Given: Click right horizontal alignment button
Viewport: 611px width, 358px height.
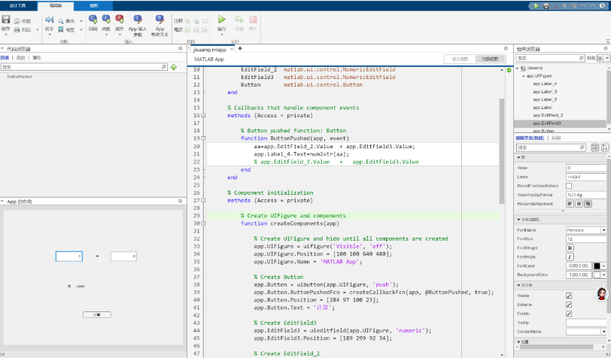Looking at the screenshot, I should click(x=588, y=204).
